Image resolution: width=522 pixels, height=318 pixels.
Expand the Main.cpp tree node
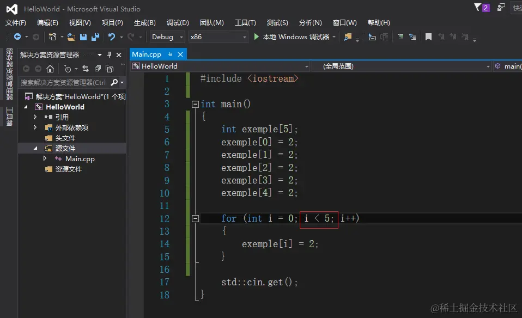tap(45, 158)
